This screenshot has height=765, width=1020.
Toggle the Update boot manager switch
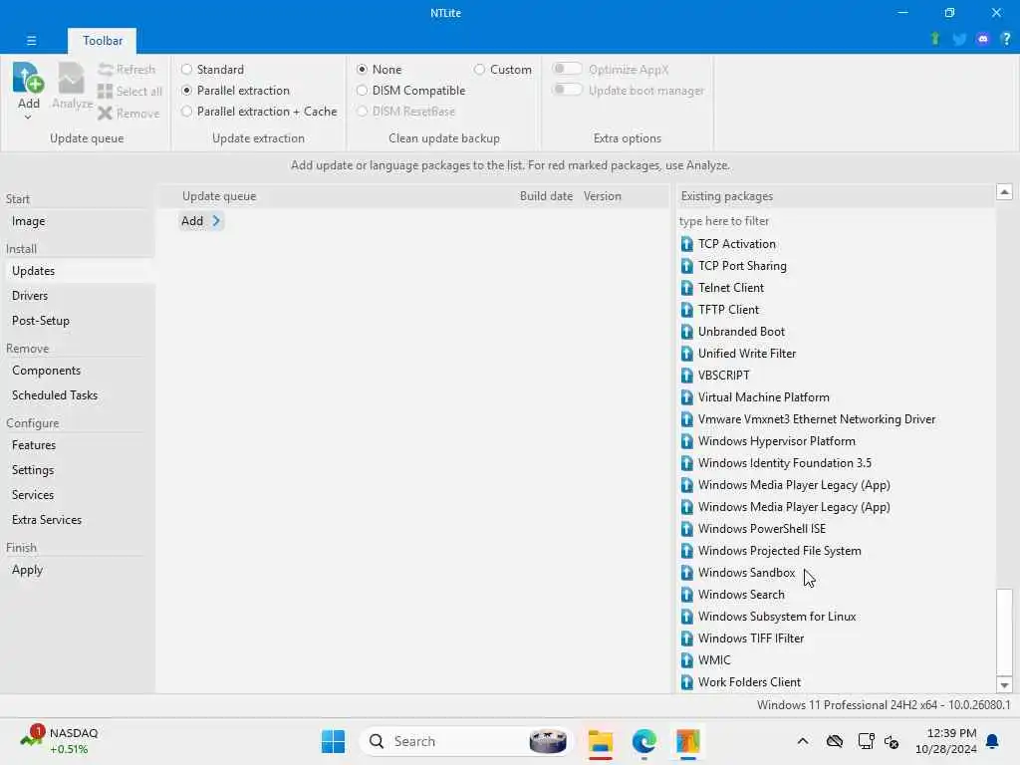(567, 90)
